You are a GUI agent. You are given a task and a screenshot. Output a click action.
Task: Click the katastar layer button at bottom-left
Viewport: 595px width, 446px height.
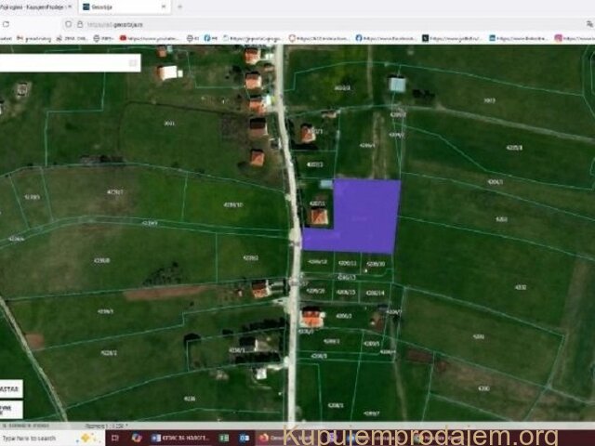(11, 389)
